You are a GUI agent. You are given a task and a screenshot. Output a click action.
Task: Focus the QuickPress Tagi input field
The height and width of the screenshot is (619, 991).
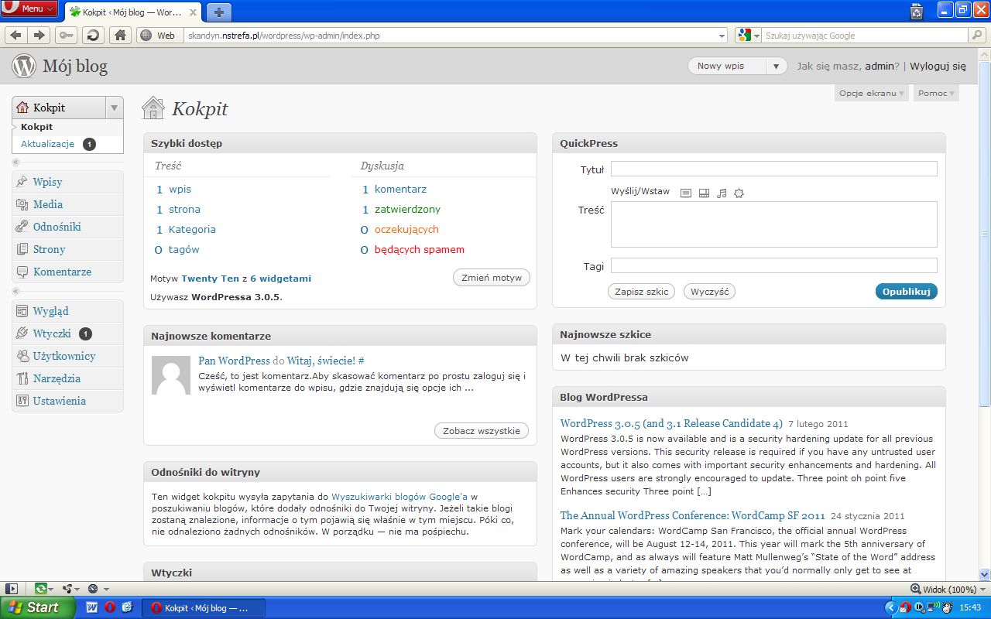pyautogui.click(x=774, y=266)
